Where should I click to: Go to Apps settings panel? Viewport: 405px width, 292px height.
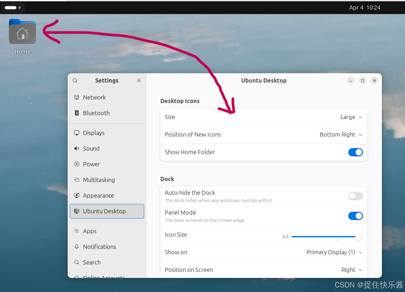click(107, 231)
